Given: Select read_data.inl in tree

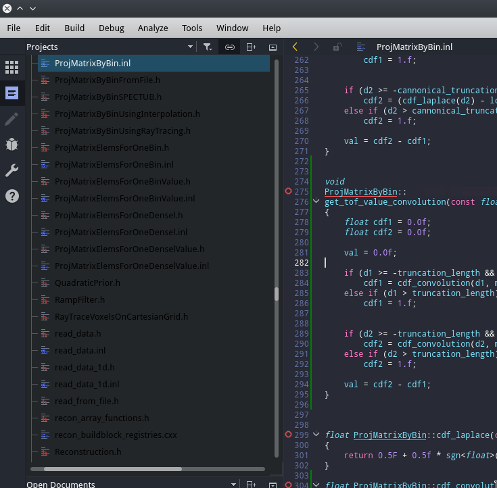Looking at the screenshot, I should (x=80, y=351).
